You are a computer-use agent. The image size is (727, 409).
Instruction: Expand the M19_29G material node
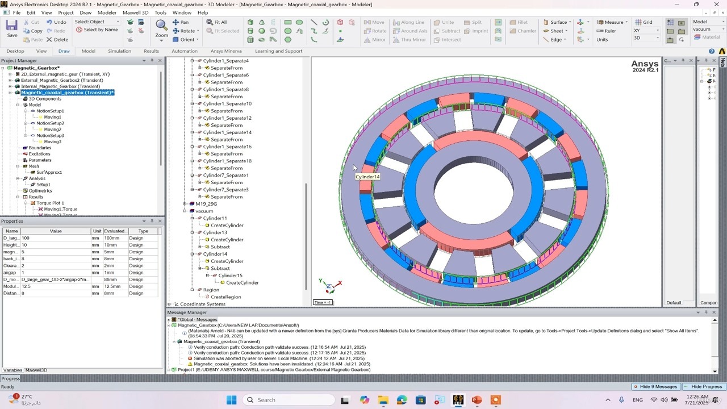coord(185,204)
